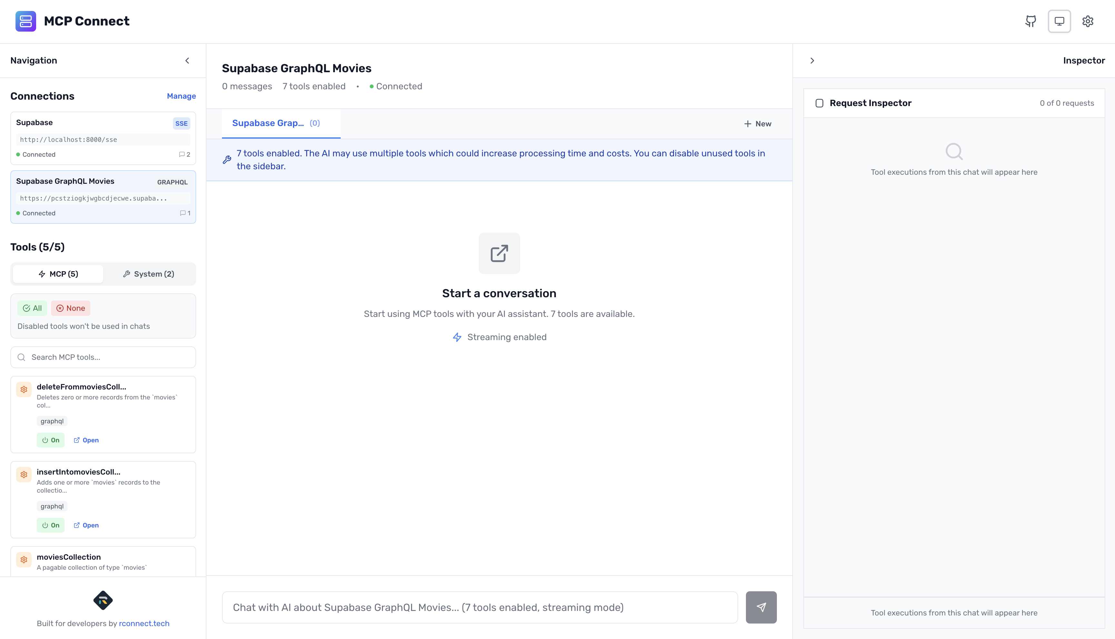This screenshot has width=1115, height=639.
Task: Click the gear icon on deleteFrommoviesColl tool card
Action: (24, 389)
